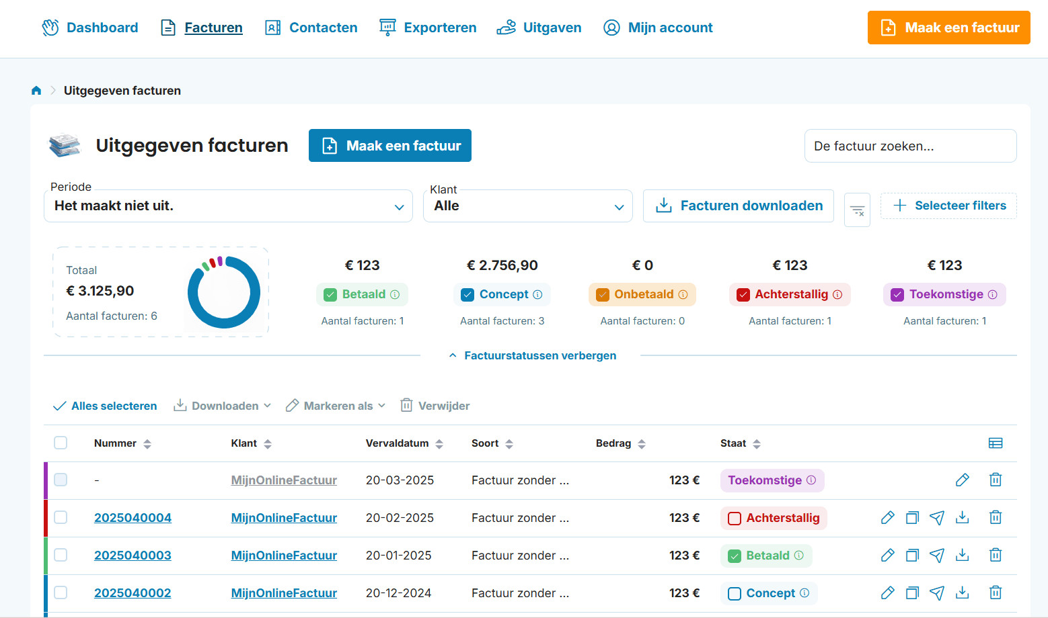Expand the Downloaden bulk menu

[222, 406]
